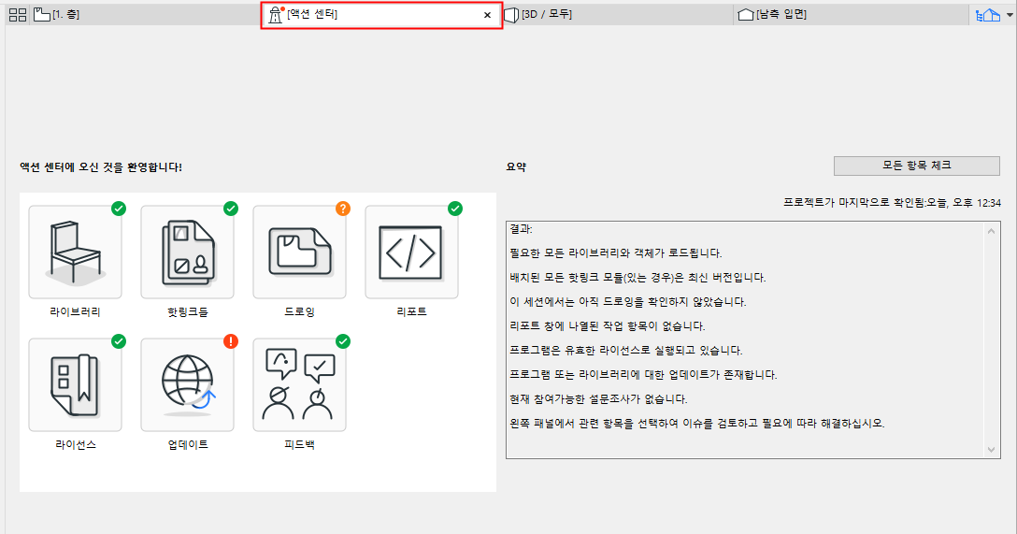Open the 업데이트 (Update) globe icon
Viewport: 1017px width, 534px height.
[188, 384]
